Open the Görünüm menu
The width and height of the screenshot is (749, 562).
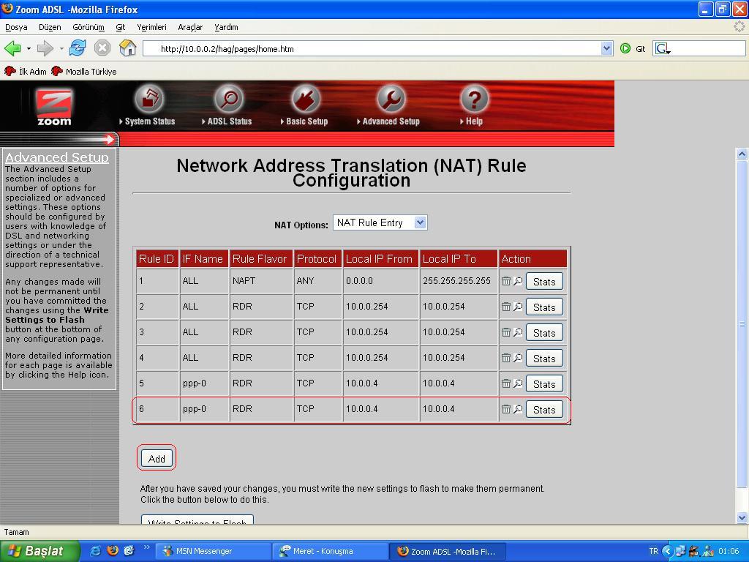click(89, 27)
